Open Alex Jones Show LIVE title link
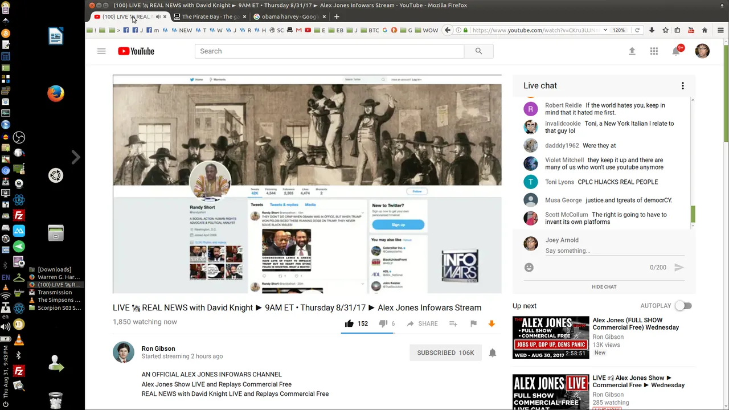 638,382
